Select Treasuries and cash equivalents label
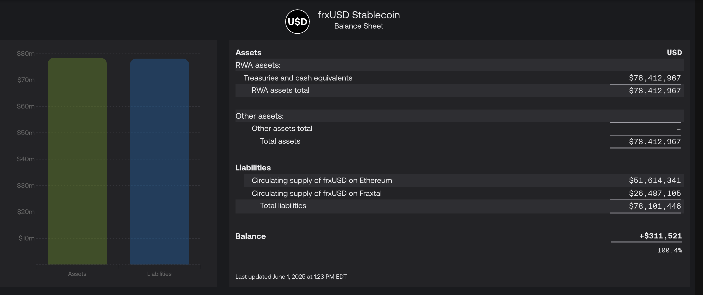 click(x=298, y=78)
